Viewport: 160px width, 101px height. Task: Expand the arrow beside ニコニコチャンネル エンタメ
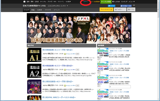(x=67, y=6)
